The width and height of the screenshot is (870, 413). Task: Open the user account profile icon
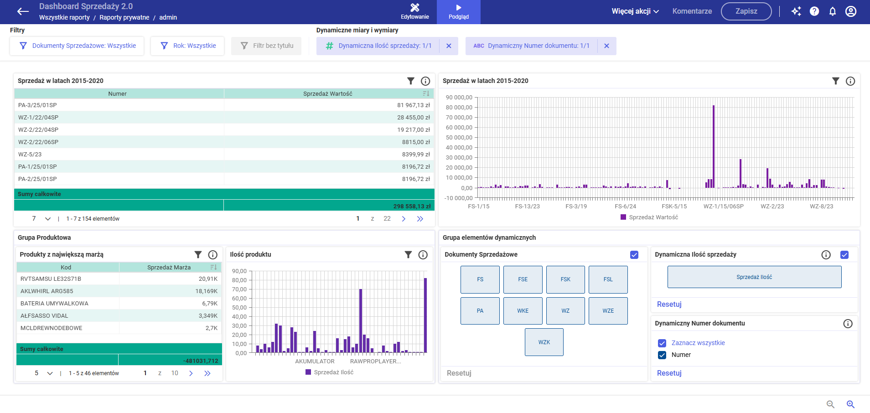coord(851,11)
